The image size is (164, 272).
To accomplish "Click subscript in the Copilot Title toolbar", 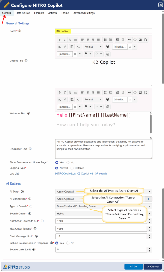I will [x=59, y=47].
